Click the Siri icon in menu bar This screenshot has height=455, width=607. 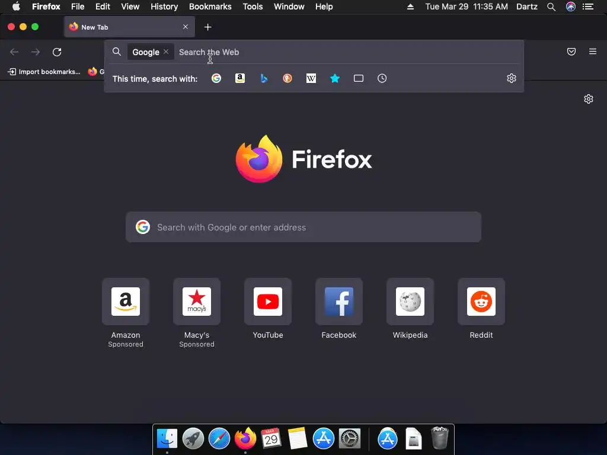[571, 7]
